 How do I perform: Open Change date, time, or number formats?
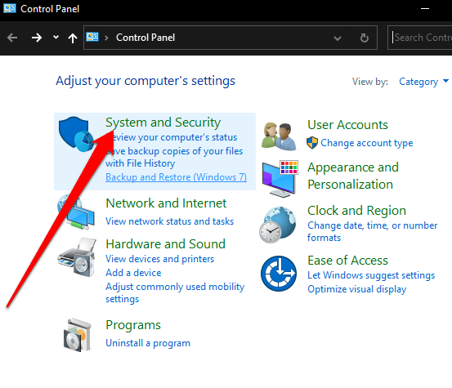click(372, 231)
